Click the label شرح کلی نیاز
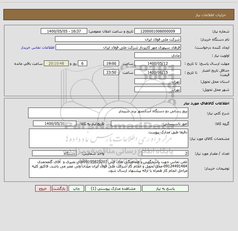238x231 pixels. click(218, 113)
